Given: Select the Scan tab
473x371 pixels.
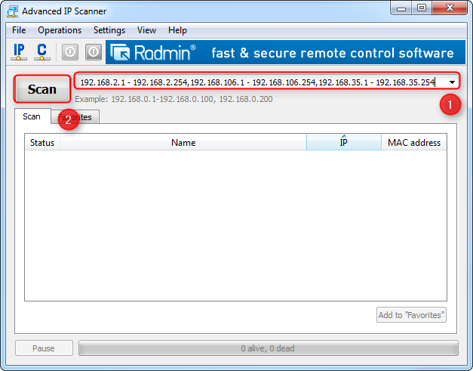Looking at the screenshot, I should pyautogui.click(x=32, y=116).
